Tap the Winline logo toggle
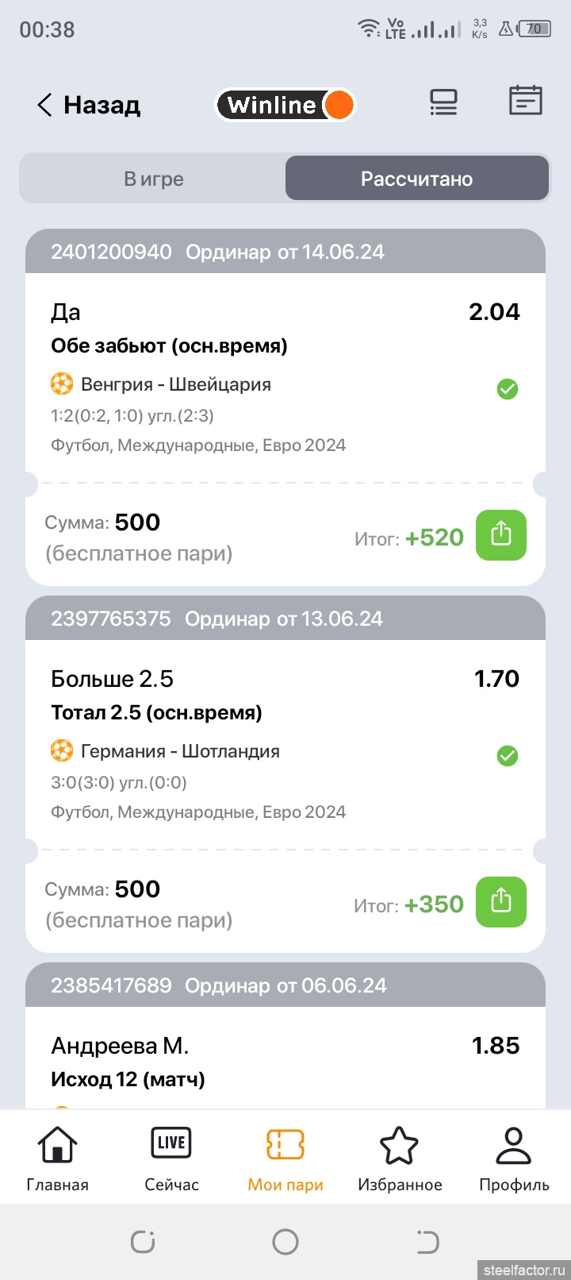Screen dimensions: 571x1280 click(x=285, y=105)
